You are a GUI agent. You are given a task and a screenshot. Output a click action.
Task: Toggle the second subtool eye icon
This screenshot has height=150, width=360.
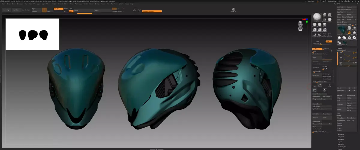(356, 58)
